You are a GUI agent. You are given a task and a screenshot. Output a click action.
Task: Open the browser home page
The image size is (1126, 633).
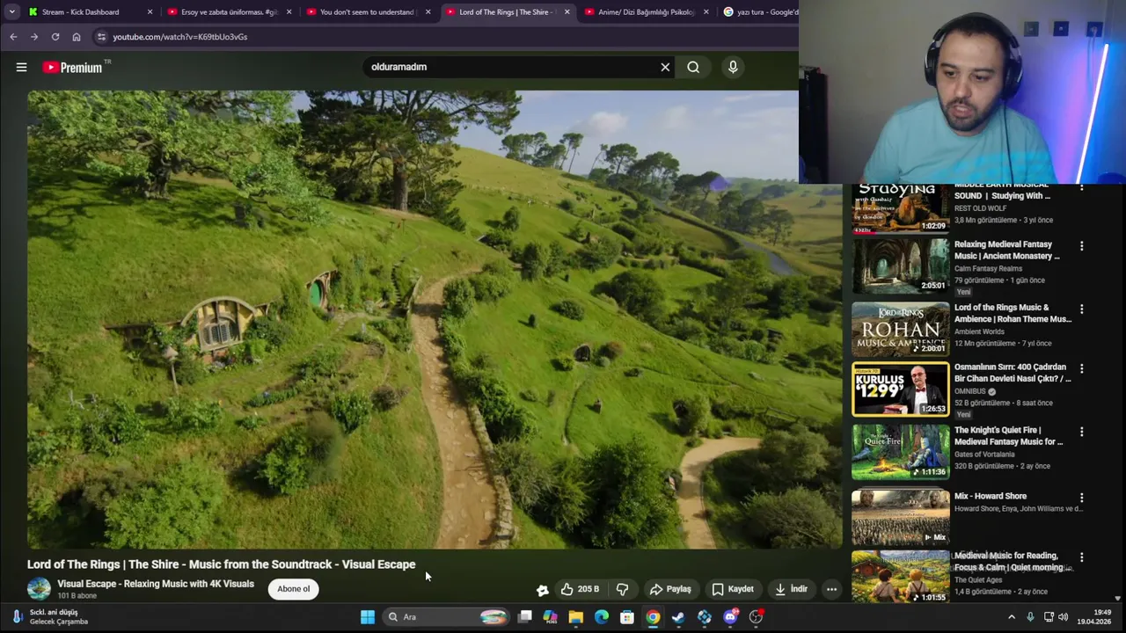[x=77, y=37]
